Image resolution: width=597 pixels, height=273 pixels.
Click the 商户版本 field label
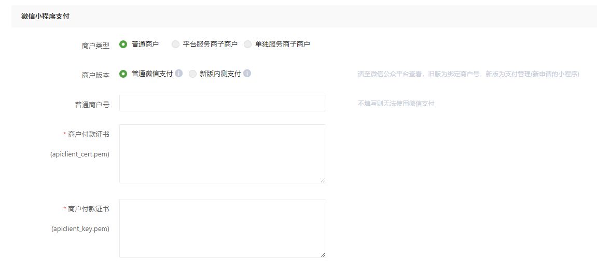point(95,75)
